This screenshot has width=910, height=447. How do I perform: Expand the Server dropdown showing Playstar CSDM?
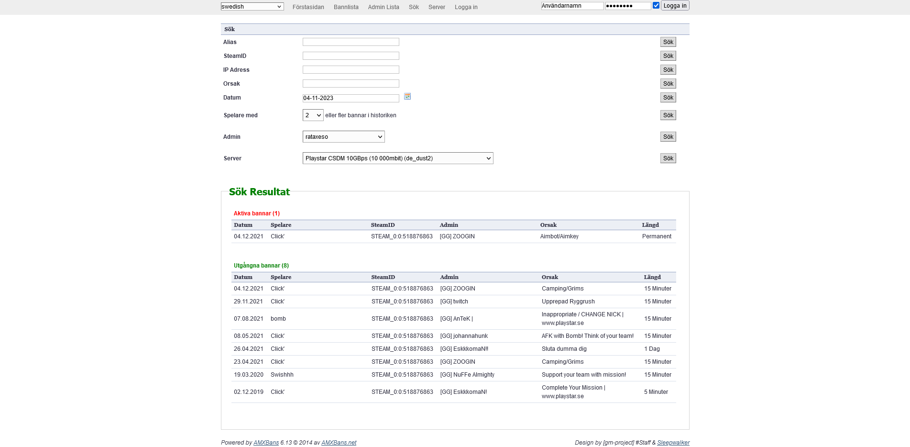[398, 158]
